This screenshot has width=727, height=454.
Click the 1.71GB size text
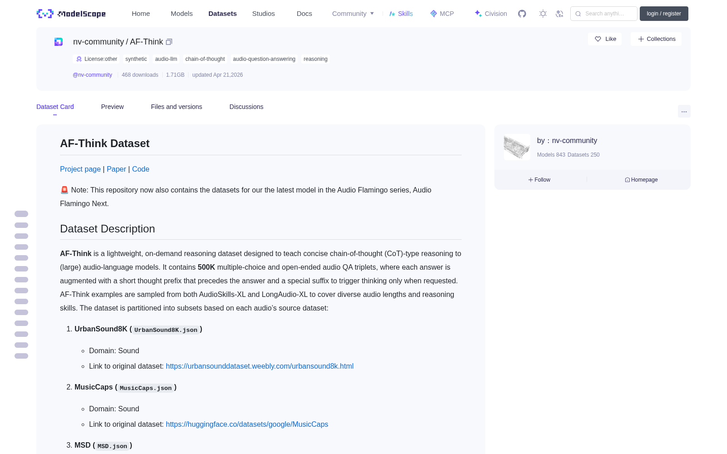pyautogui.click(x=175, y=75)
